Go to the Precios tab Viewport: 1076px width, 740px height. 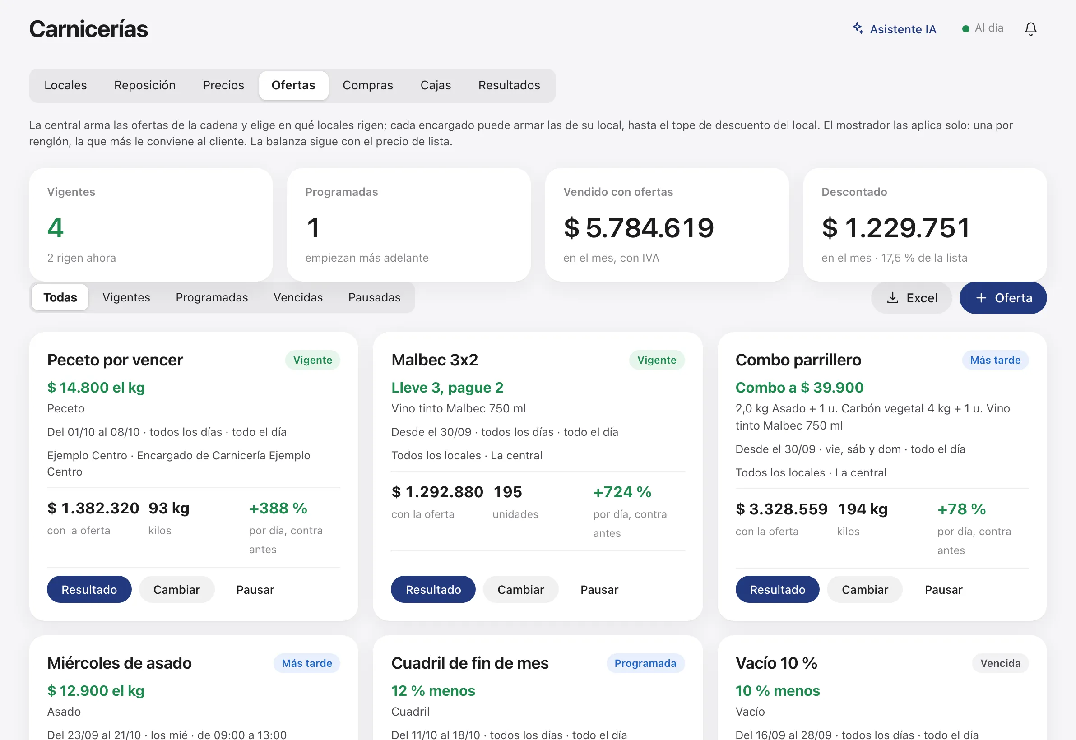click(x=223, y=85)
